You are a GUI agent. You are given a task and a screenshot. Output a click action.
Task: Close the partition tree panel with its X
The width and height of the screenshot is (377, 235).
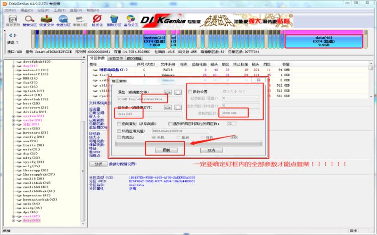[x=84, y=57]
